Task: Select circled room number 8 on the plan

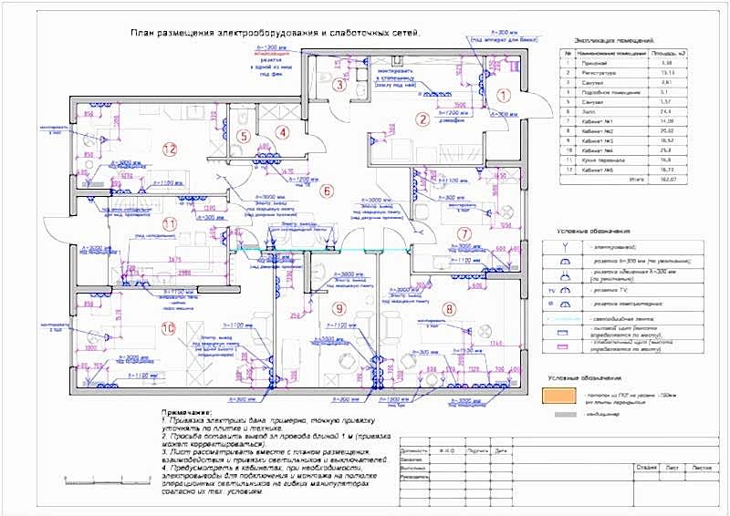Action: coord(449,307)
